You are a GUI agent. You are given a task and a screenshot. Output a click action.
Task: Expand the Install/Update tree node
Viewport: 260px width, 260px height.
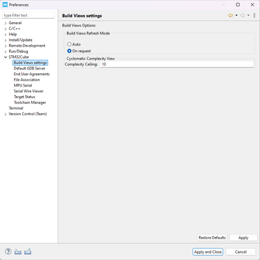5,40
